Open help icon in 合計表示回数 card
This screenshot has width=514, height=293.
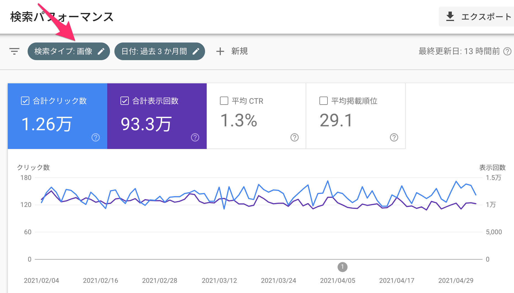pyautogui.click(x=195, y=137)
